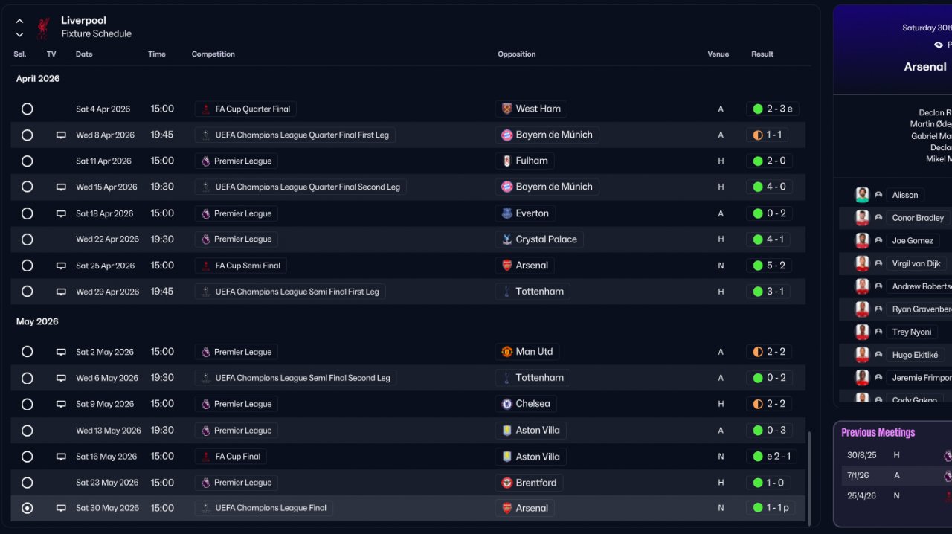Click the Everton club badge icon
Viewport: 952px width, 534px height.
coord(507,213)
